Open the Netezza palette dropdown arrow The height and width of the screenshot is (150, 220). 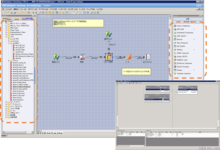[194, 50]
